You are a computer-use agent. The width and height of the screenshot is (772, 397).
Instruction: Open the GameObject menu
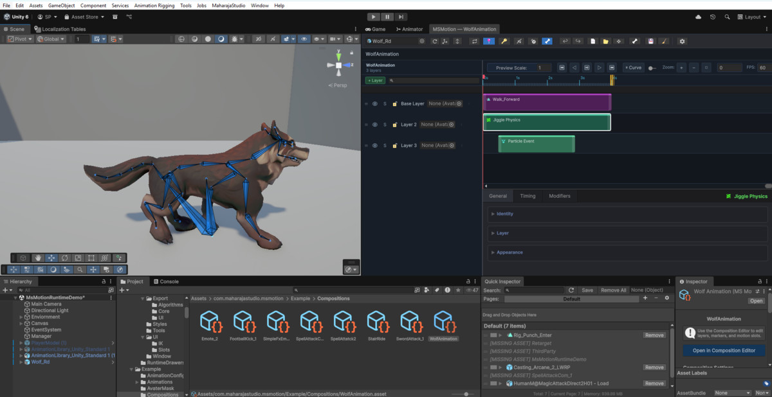tap(62, 5)
